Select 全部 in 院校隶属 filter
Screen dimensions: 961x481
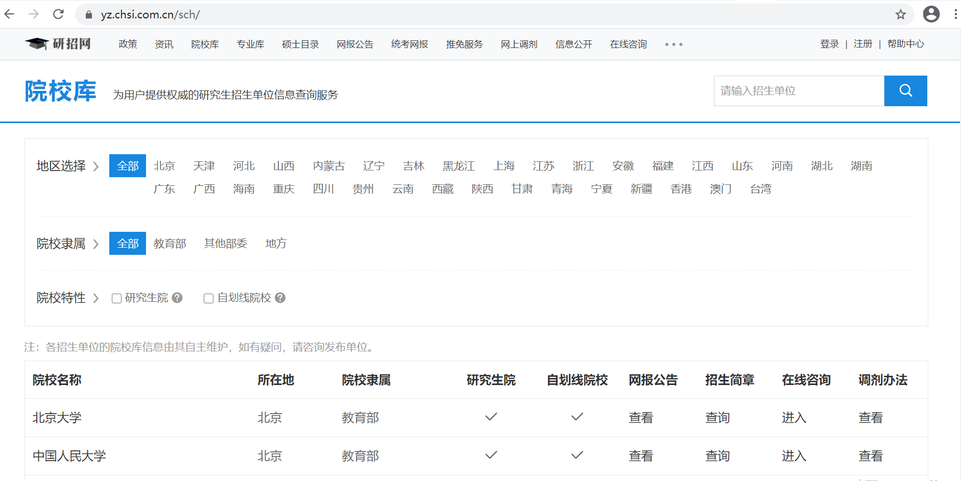[128, 244]
